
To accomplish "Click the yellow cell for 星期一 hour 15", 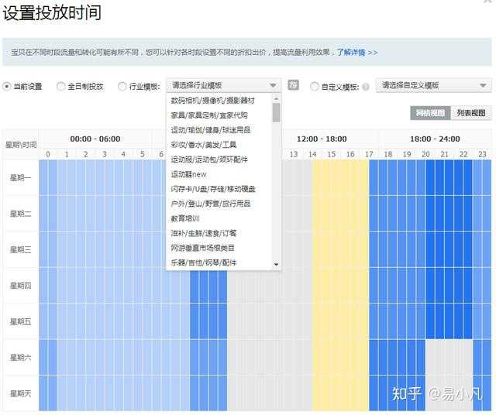I will point(331,178).
